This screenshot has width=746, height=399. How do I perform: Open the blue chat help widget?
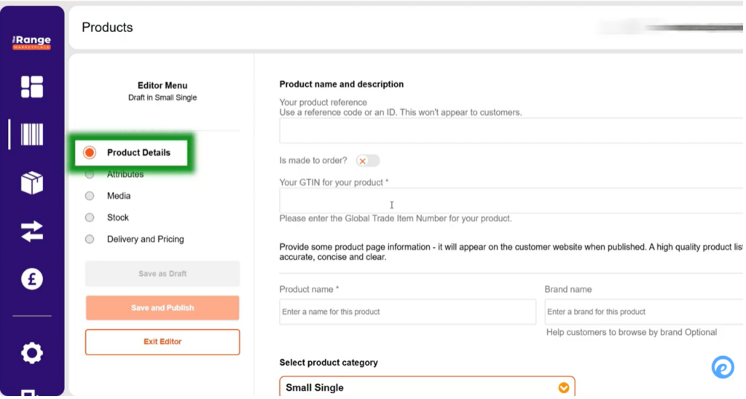click(x=722, y=367)
